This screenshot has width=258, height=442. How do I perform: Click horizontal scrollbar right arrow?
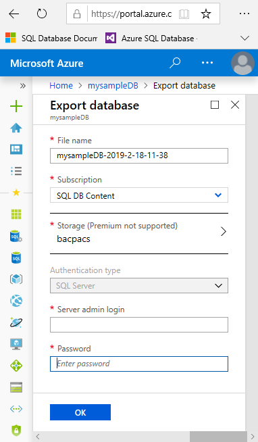point(253,437)
